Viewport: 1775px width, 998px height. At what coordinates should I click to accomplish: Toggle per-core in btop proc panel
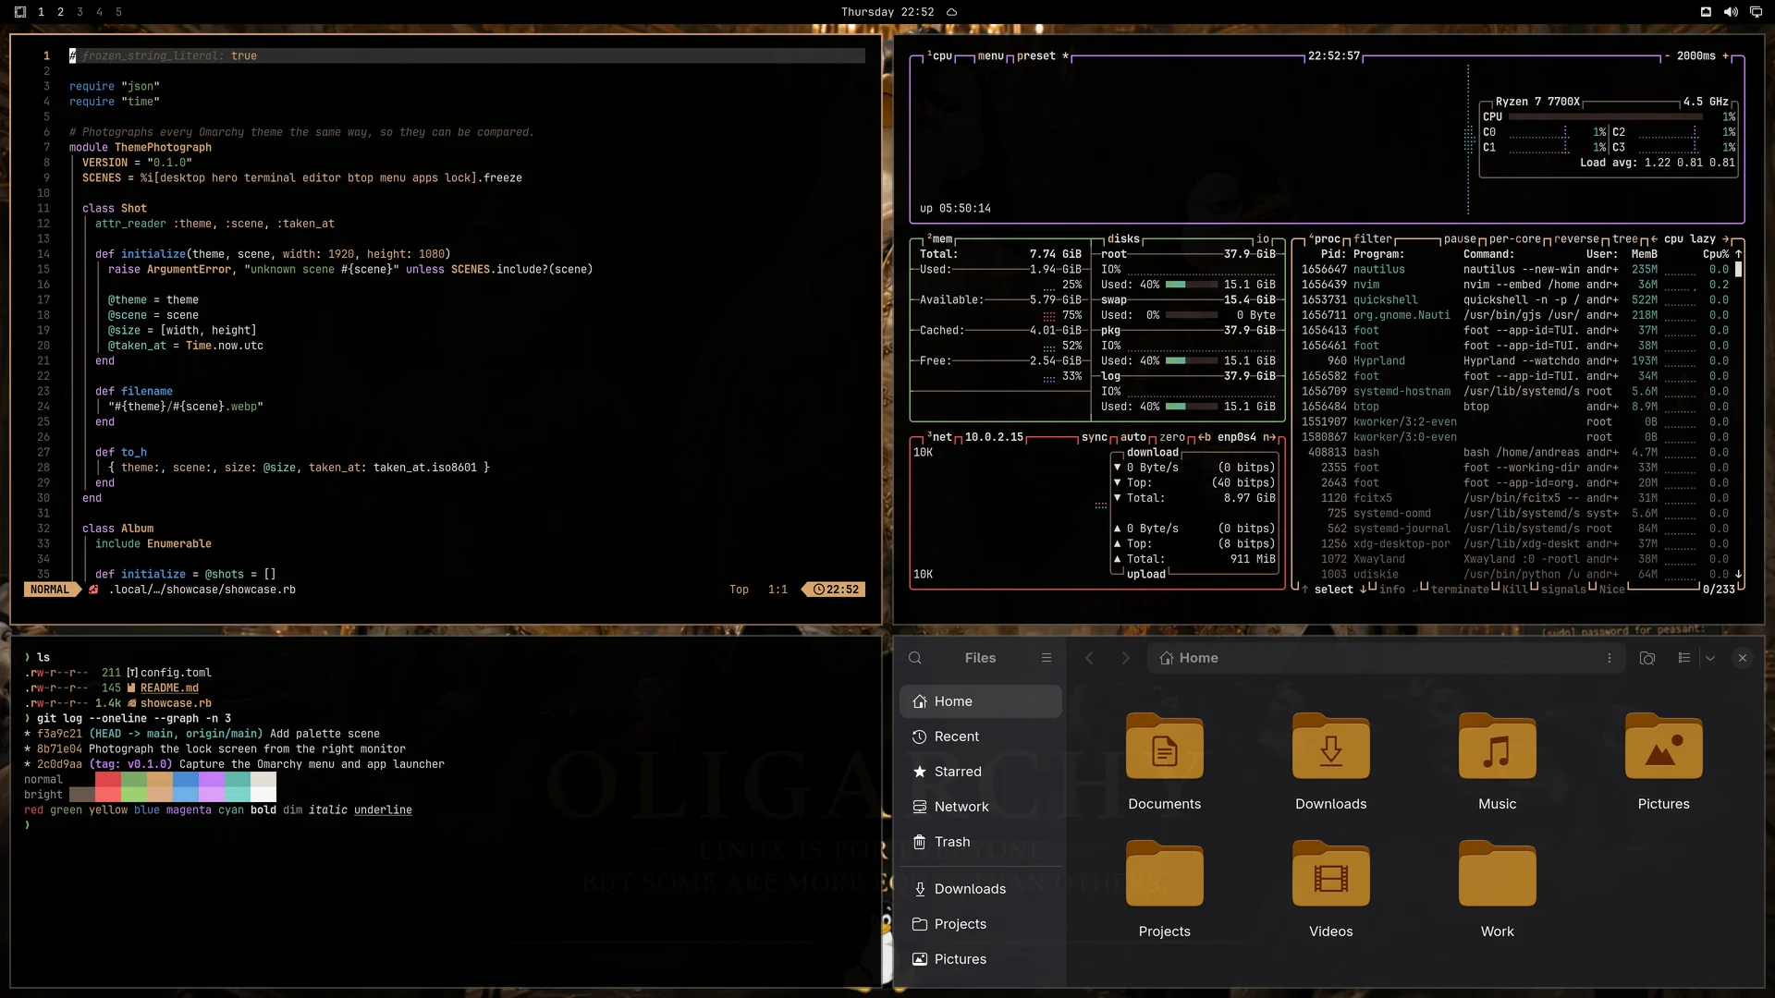click(1515, 238)
